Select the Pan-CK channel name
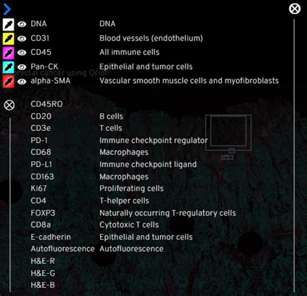The image size is (307, 296). pyautogui.click(x=45, y=67)
